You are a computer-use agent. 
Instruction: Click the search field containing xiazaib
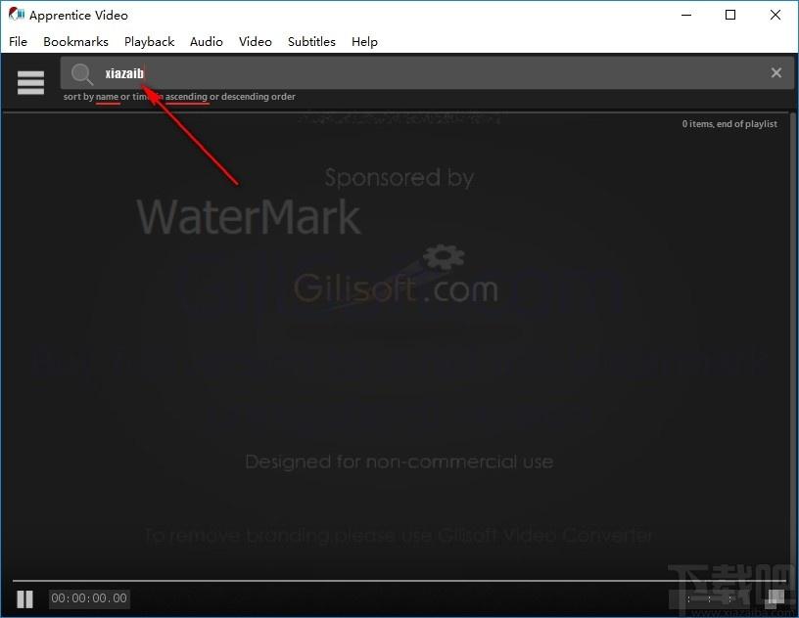[427, 72]
